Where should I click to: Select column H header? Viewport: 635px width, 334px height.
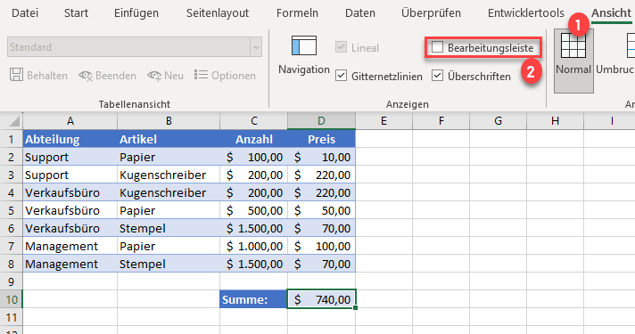click(x=556, y=121)
